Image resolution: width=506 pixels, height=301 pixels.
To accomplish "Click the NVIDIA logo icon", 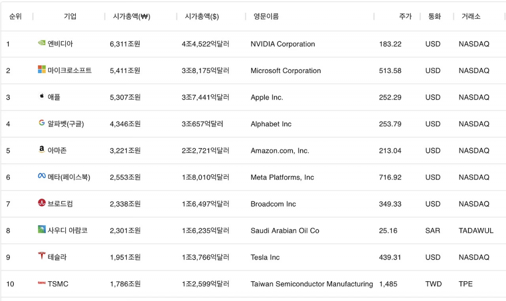I will click(42, 43).
